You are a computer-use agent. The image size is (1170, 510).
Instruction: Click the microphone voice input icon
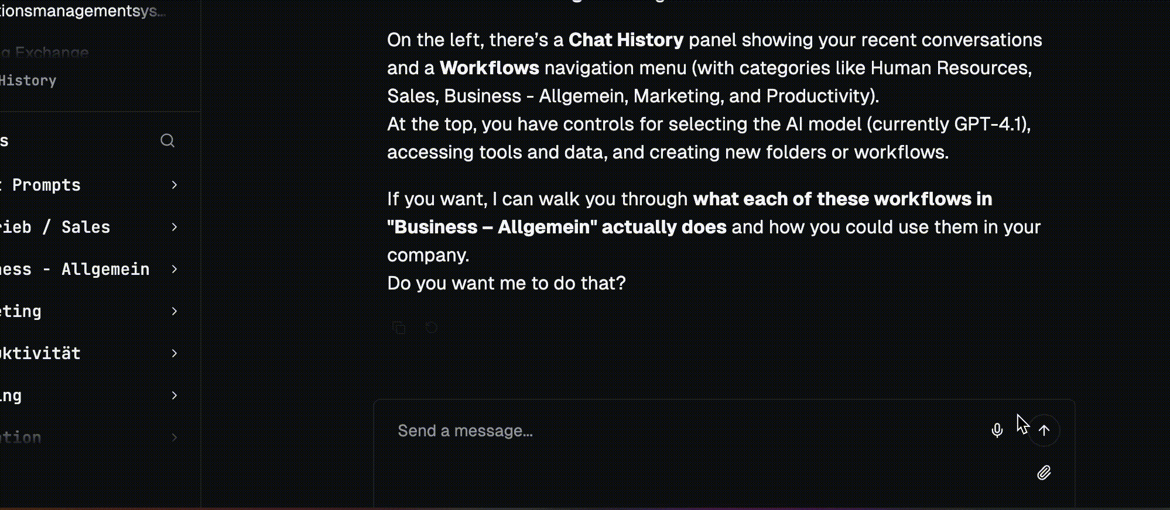pos(997,430)
